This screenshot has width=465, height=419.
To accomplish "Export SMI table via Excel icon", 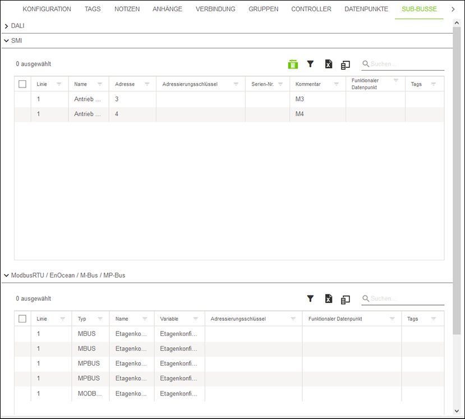I will tap(328, 65).
